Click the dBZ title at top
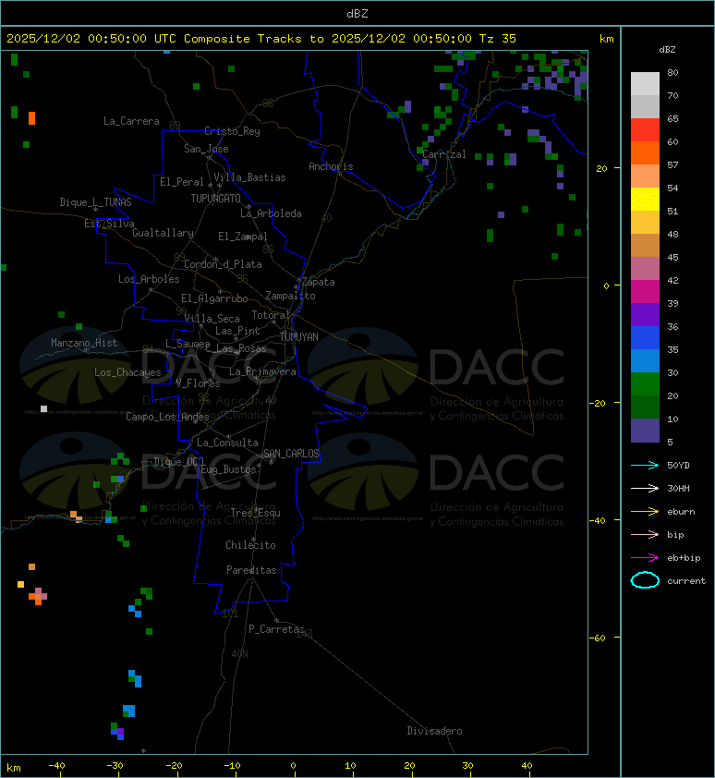The image size is (715, 778). pos(357,14)
